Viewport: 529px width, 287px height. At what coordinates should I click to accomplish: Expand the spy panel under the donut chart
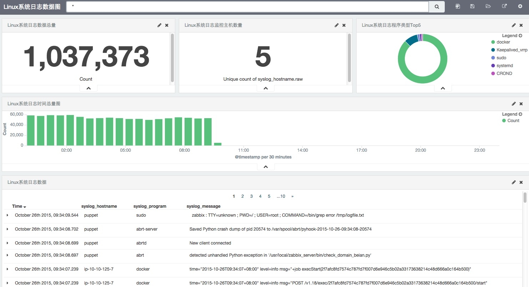point(443,88)
